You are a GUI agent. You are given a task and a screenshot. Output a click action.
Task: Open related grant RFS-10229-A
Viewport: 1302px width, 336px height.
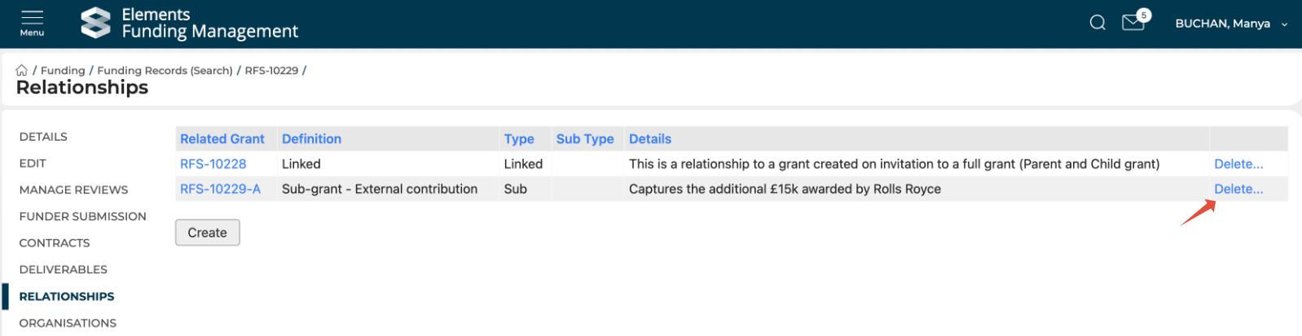(x=220, y=190)
